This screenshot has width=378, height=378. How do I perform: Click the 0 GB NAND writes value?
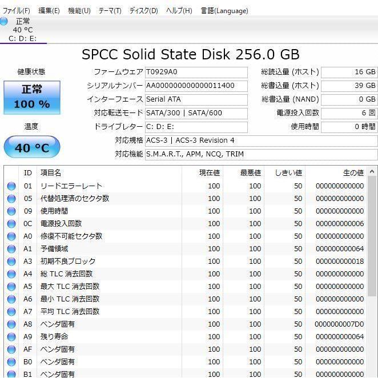click(x=349, y=99)
